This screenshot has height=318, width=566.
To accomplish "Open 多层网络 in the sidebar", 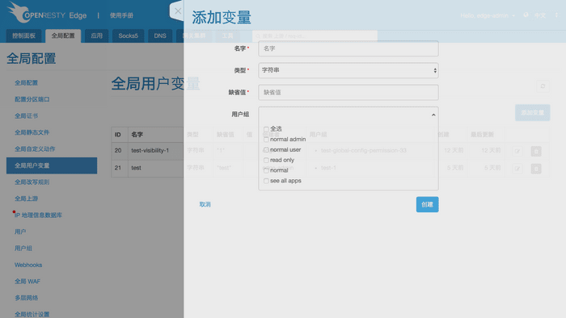I will pos(26,298).
